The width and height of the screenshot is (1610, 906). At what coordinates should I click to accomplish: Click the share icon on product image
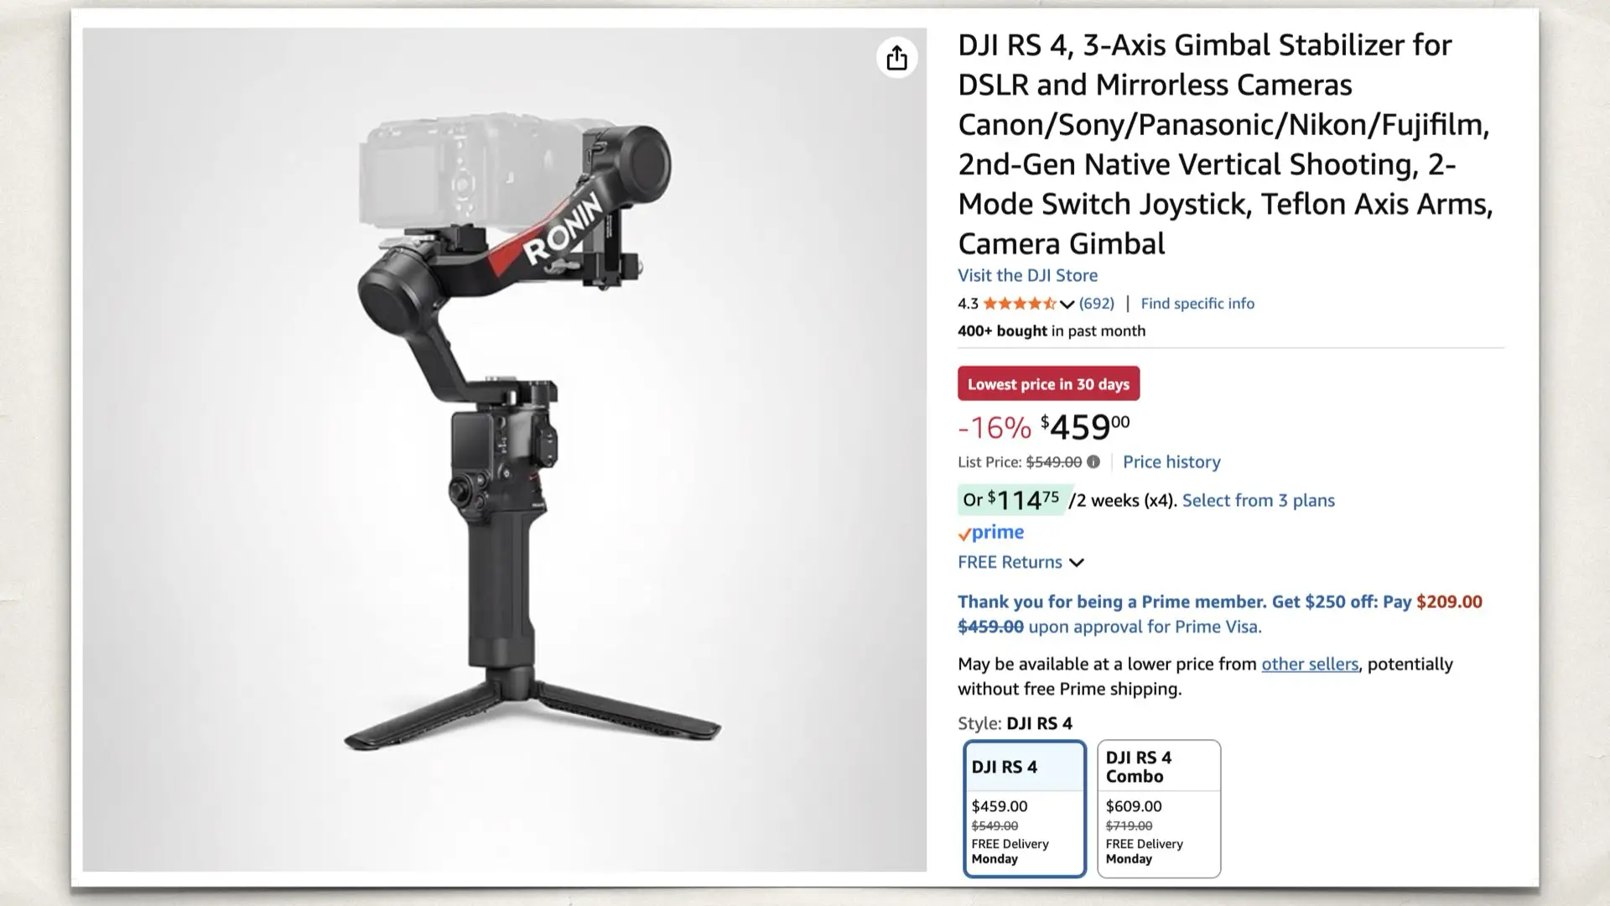pos(896,58)
